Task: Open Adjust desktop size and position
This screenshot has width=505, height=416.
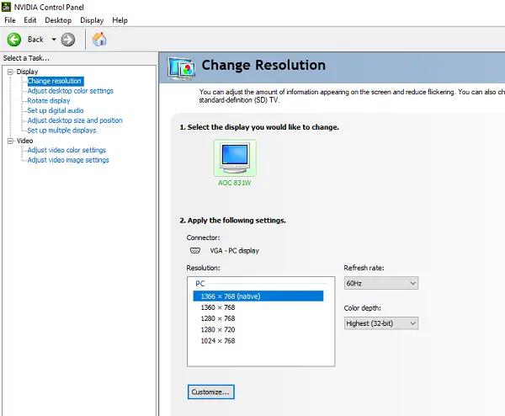Action: pyautogui.click(x=75, y=120)
